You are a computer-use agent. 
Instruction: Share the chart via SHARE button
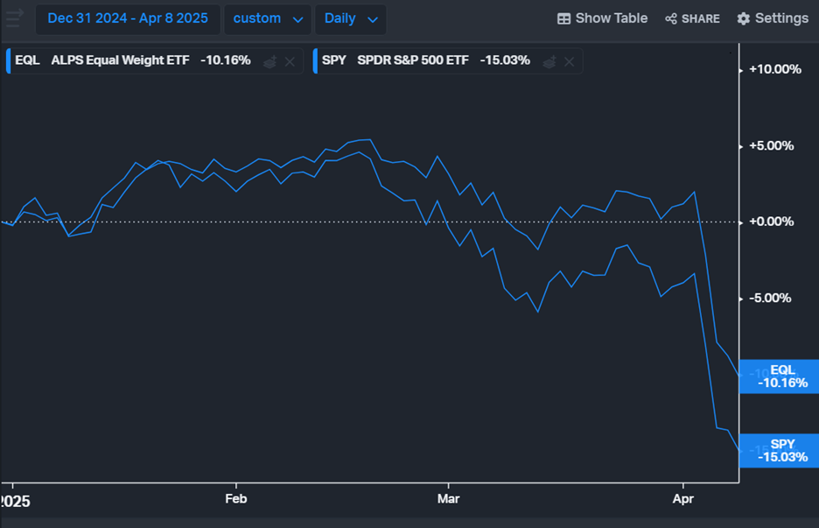pyautogui.click(x=693, y=18)
